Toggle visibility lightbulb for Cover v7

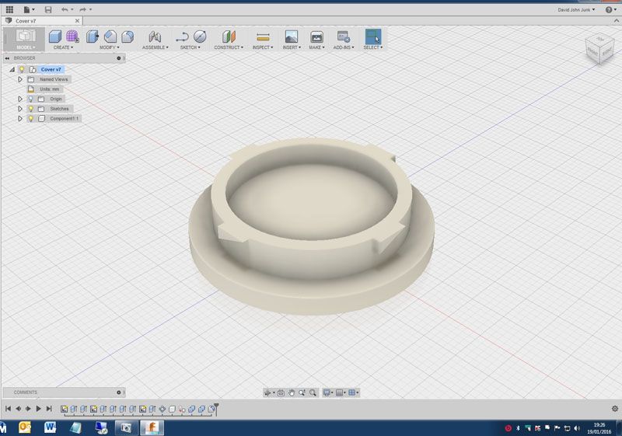pos(23,69)
